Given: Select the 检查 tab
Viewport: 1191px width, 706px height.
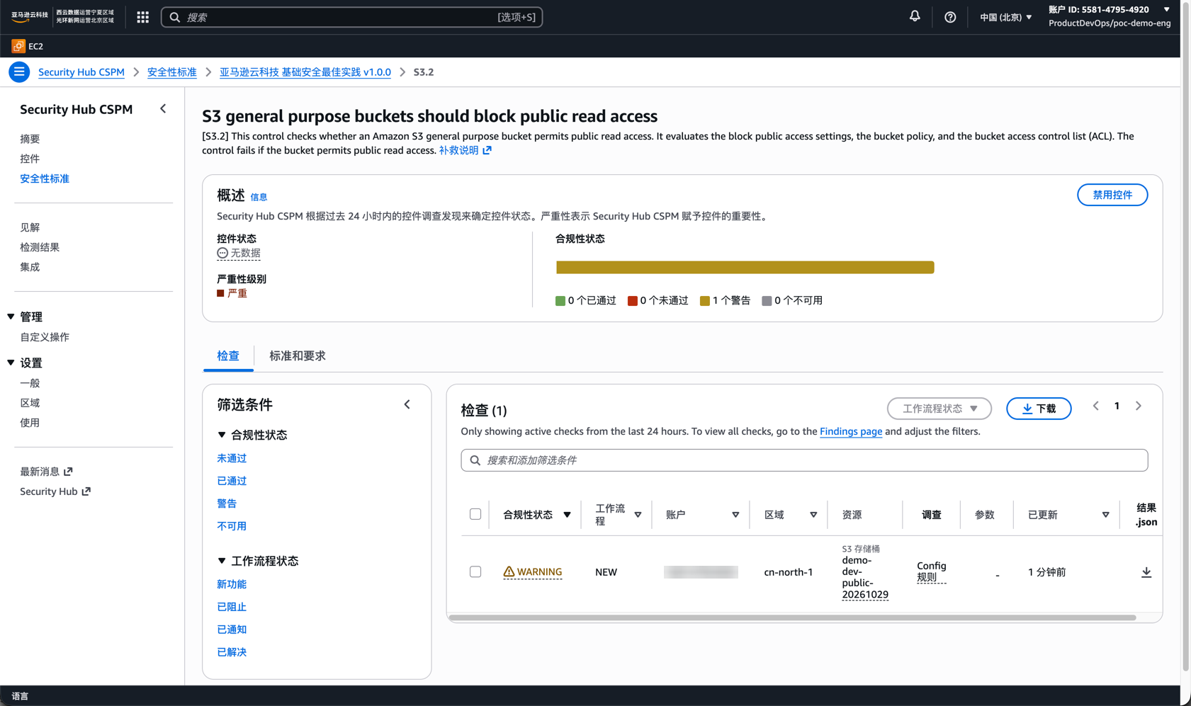Looking at the screenshot, I should coord(228,355).
